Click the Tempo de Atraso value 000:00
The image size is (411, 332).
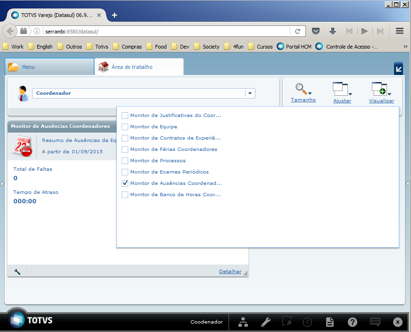point(25,201)
